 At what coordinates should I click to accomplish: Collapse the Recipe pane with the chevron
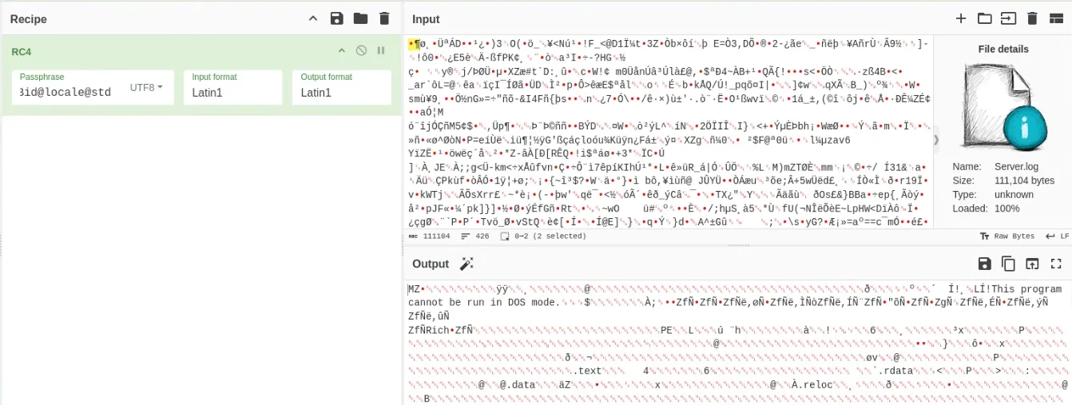click(x=312, y=18)
